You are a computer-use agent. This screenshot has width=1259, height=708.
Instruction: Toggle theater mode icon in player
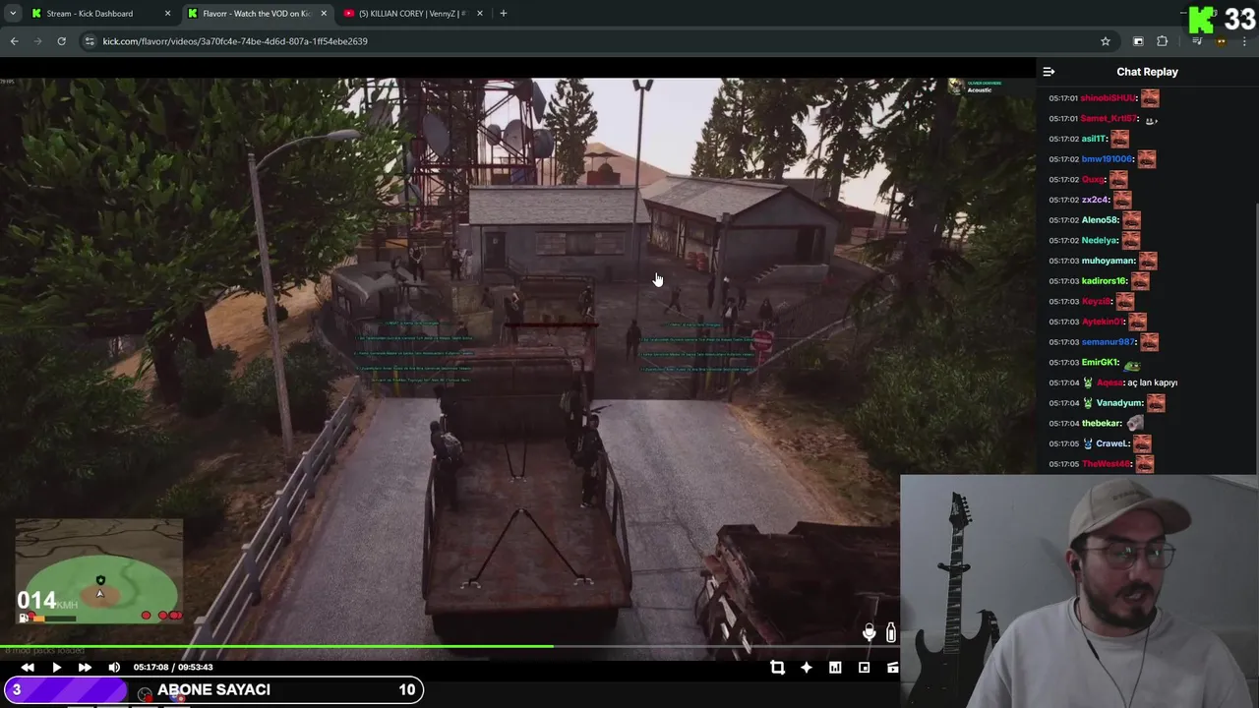coord(892,668)
